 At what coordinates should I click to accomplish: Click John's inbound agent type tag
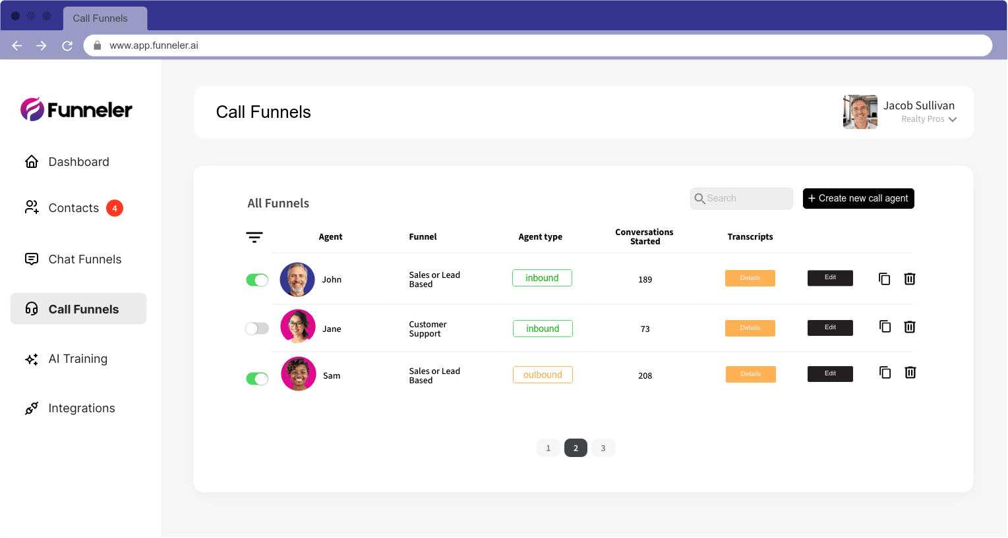pos(542,278)
